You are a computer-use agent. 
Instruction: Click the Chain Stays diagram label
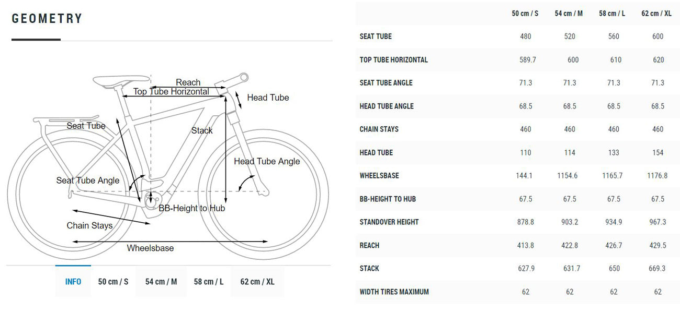click(x=89, y=226)
